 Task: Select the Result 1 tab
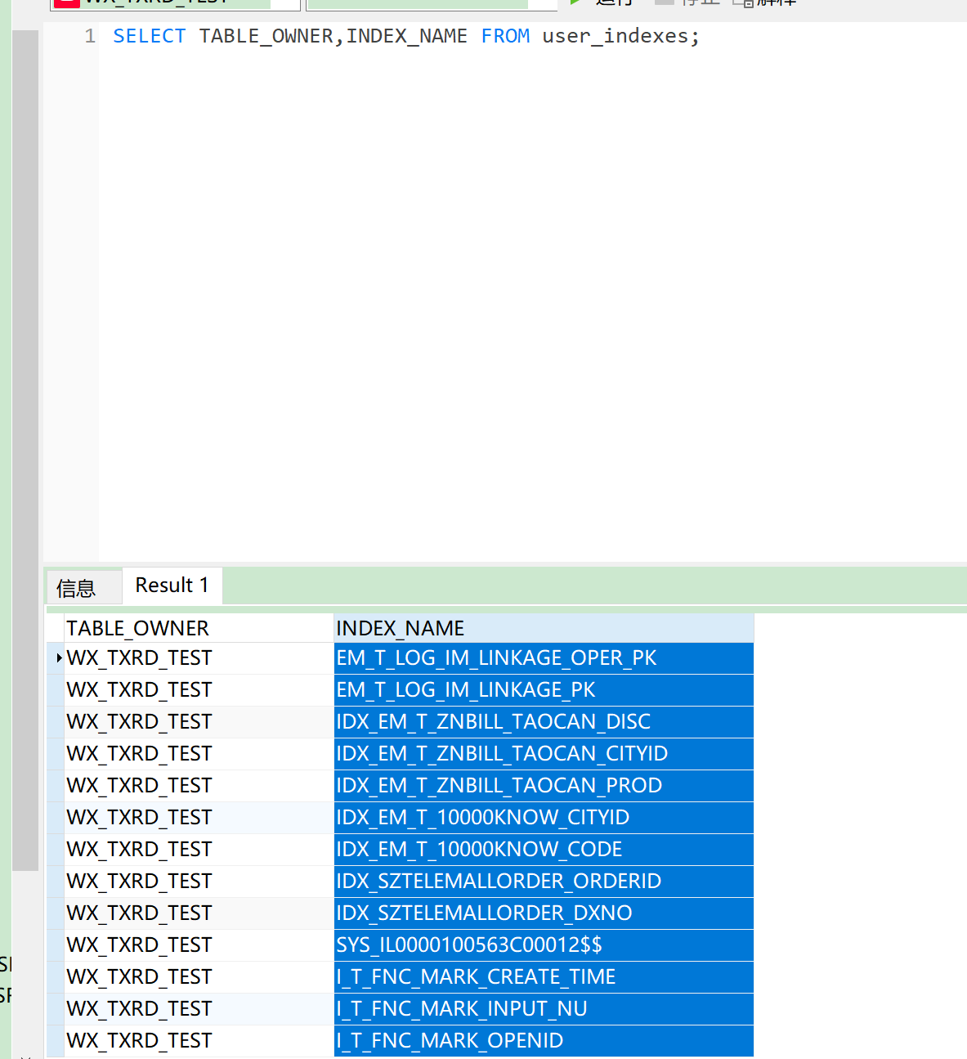point(172,586)
